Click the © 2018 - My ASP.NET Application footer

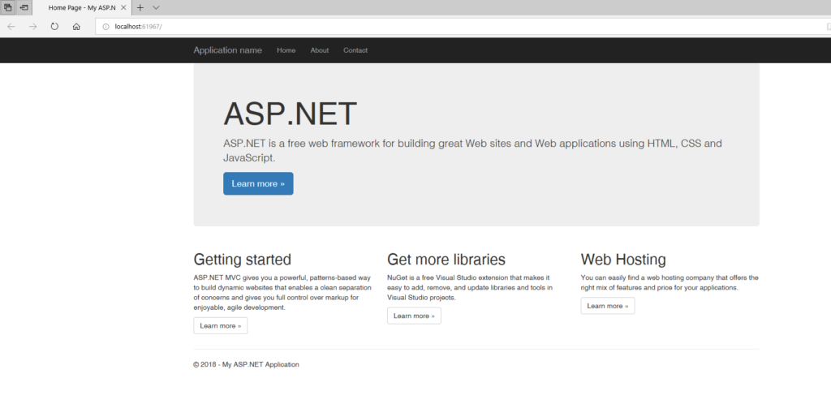246,364
